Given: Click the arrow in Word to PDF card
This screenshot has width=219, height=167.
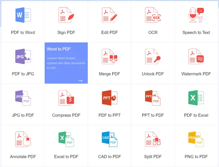Looking at the screenshot, I should (80, 81).
